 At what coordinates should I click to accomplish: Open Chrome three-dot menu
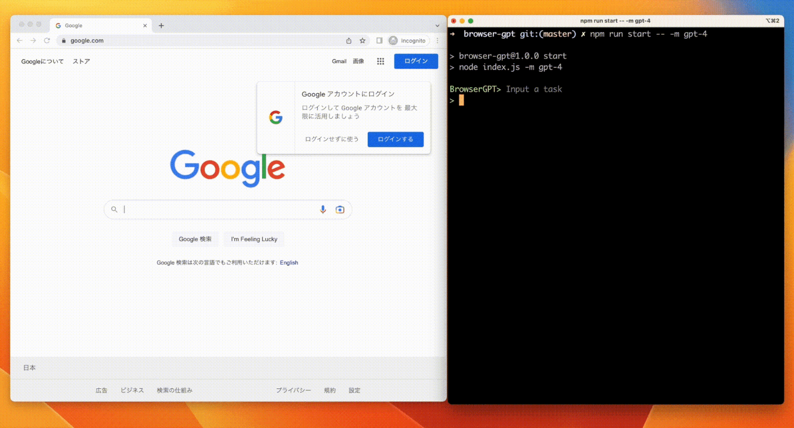click(437, 41)
